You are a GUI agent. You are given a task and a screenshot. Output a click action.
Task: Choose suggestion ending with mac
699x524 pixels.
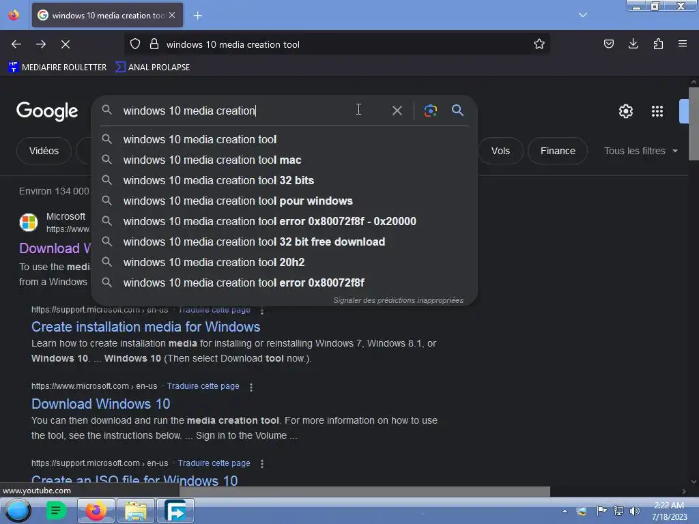point(285,160)
